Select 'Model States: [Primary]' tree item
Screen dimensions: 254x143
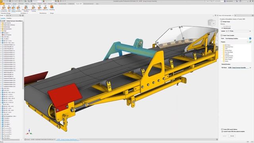point(8,25)
